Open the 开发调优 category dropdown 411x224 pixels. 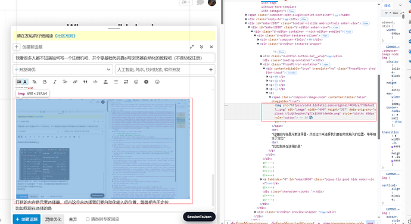(x=63, y=70)
